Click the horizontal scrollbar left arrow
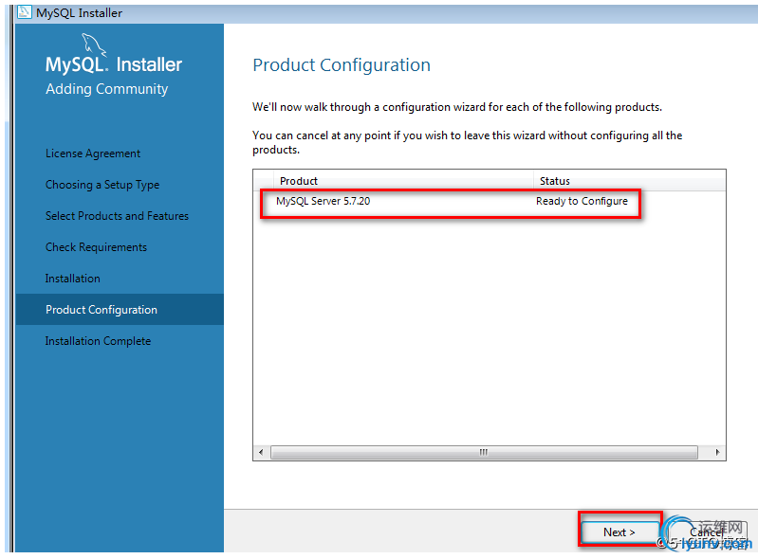Viewport: 758px width, 559px height. coord(261,452)
